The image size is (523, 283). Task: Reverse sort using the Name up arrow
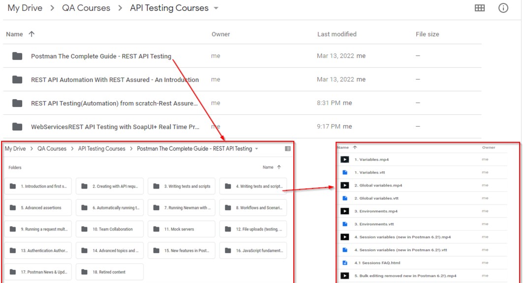pos(31,34)
